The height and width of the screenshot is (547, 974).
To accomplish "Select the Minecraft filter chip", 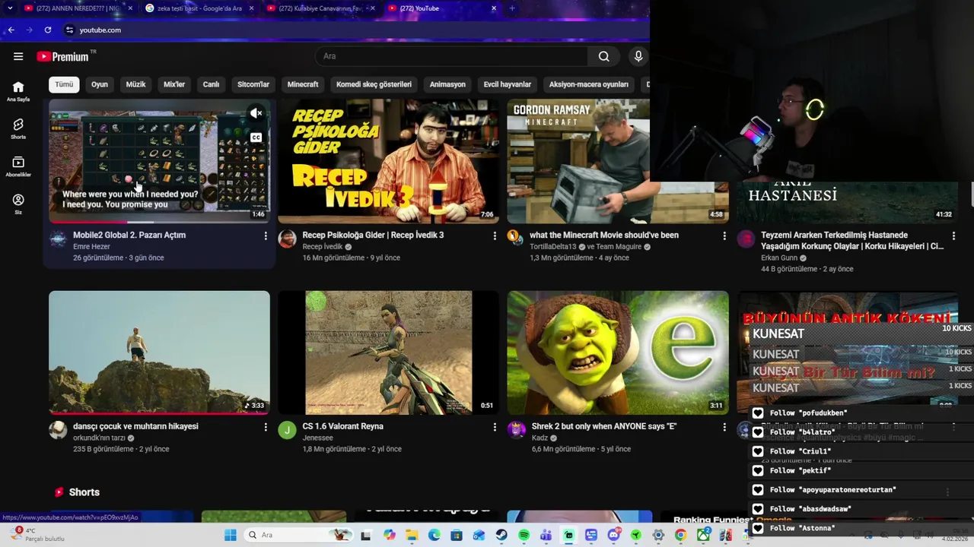I will 303,84.
